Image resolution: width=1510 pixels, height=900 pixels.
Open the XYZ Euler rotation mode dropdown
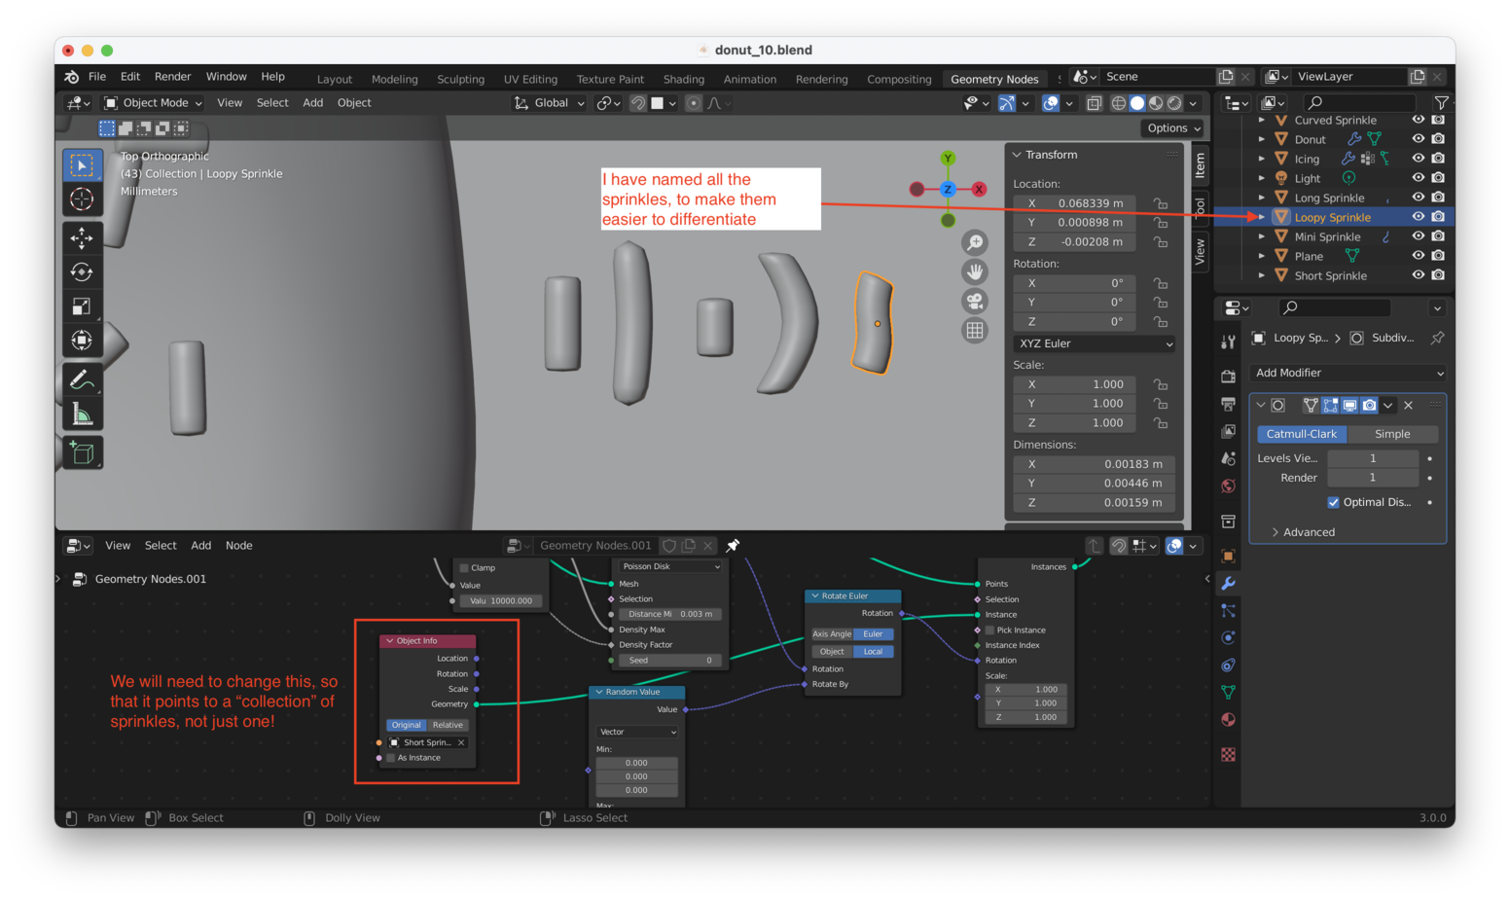(1095, 343)
